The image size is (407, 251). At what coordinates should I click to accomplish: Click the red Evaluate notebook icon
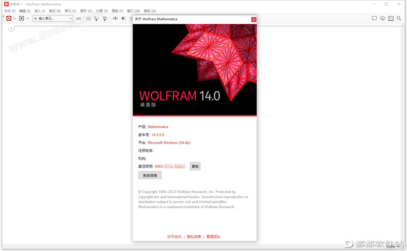point(9,18)
